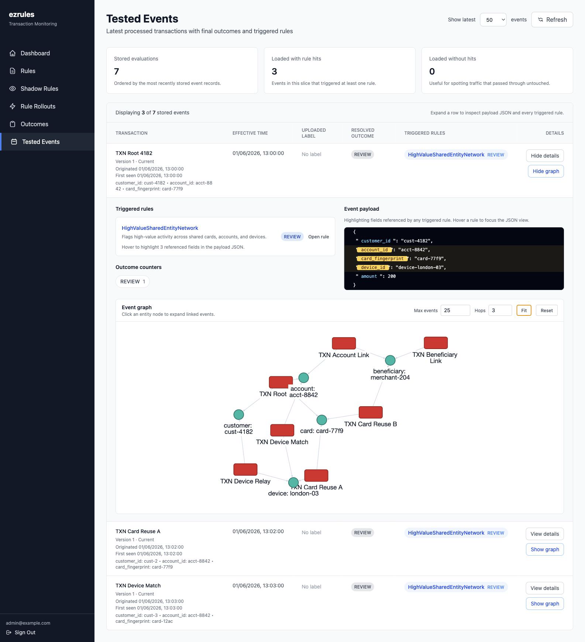Image resolution: width=585 pixels, height=642 pixels.
Task: Click the Tested Events calendar icon
Action: coord(14,142)
